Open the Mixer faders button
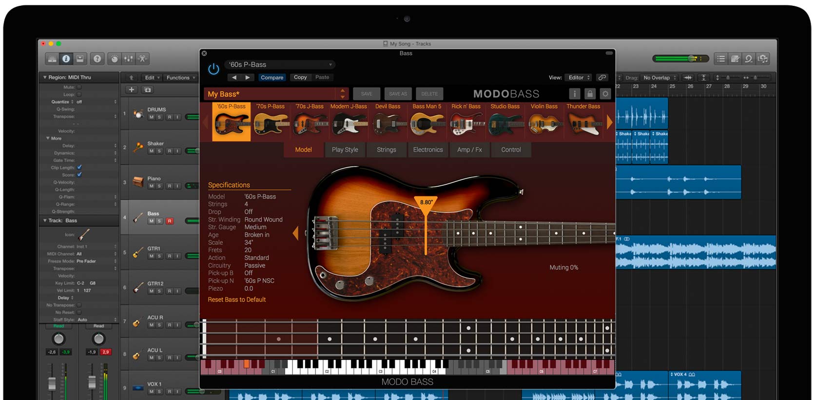 coord(128,59)
